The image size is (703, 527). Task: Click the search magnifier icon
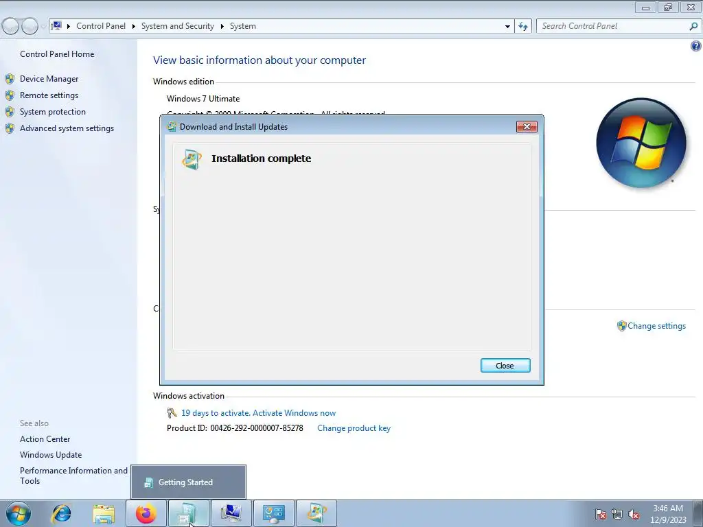pos(693,27)
